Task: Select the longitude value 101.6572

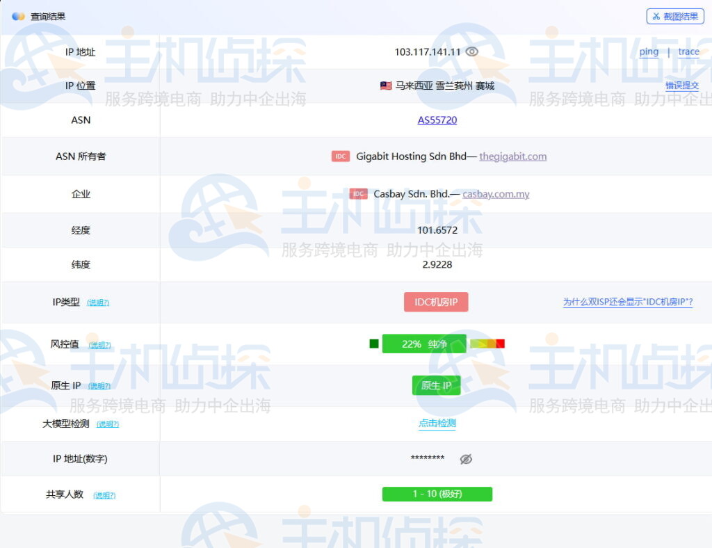Action: [437, 230]
